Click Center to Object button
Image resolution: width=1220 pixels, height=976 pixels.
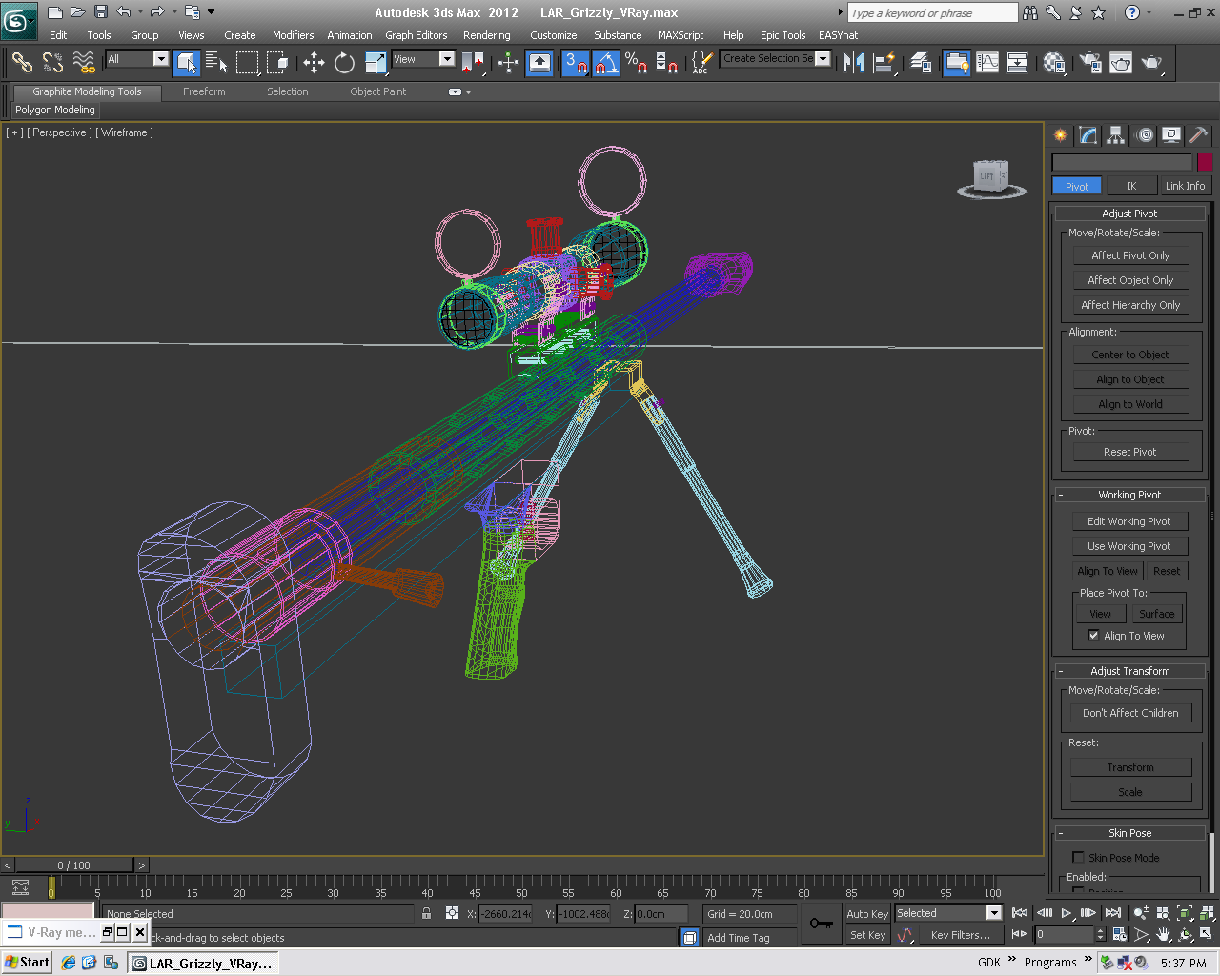(x=1130, y=355)
